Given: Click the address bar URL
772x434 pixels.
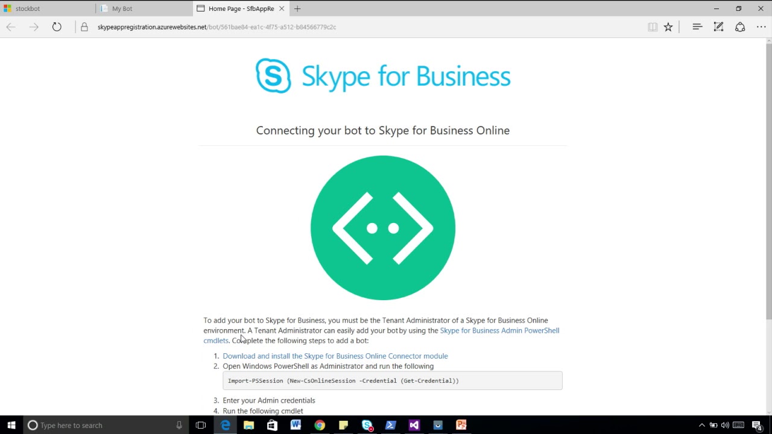Looking at the screenshot, I should pos(217,27).
